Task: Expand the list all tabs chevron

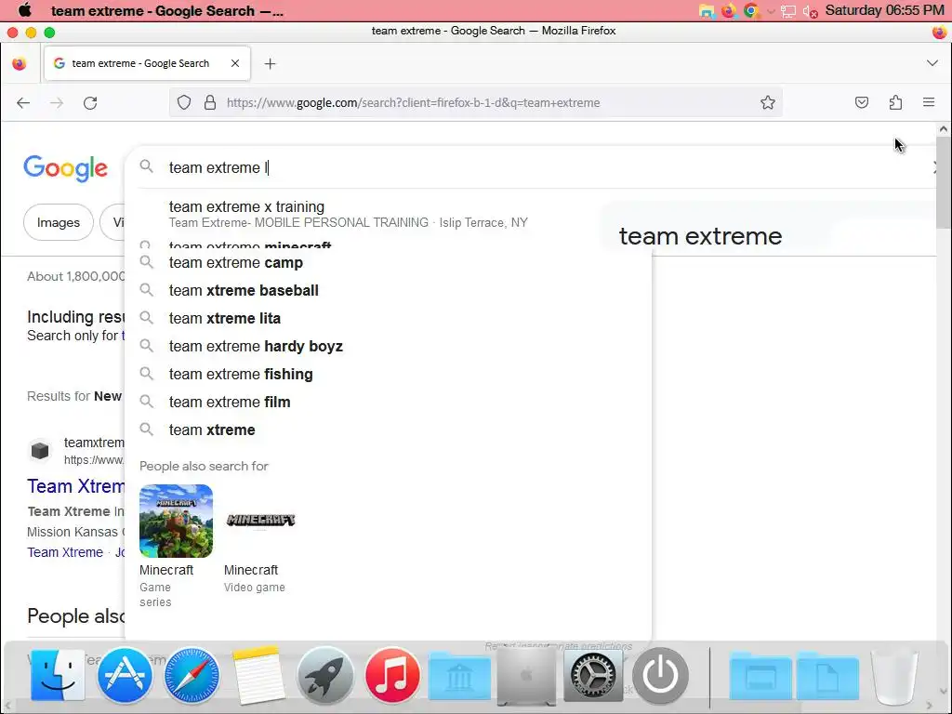Action: point(932,63)
